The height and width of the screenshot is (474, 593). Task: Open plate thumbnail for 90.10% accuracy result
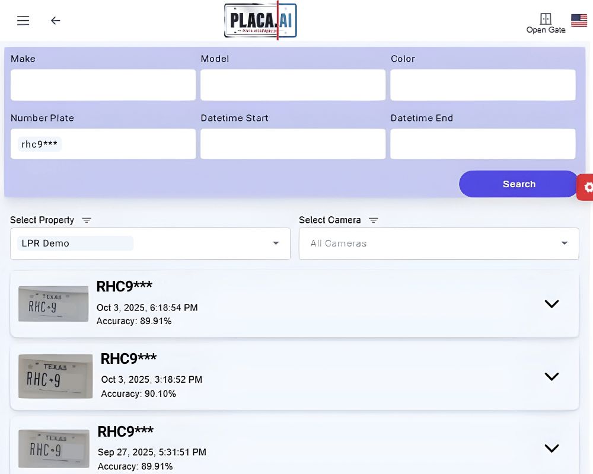click(x=55, y=376)
